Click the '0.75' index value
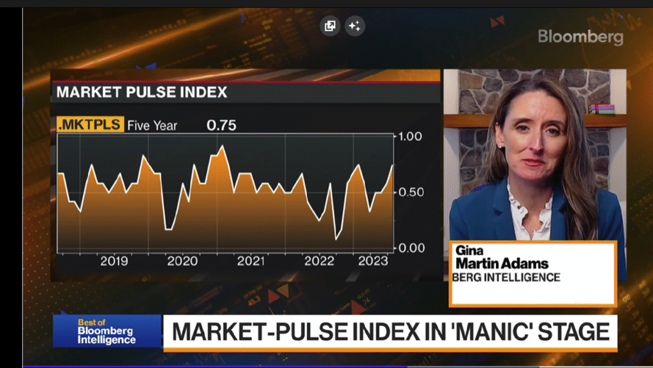653x368 pixels. click(x=221, y=125)
